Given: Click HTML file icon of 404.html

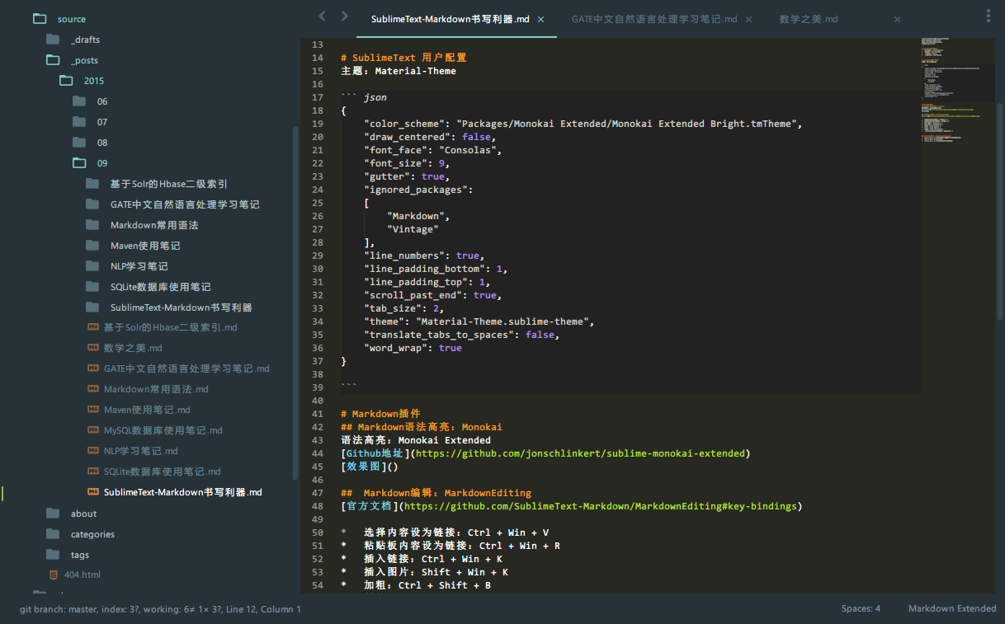Looking at the screenshot, I should coord(54,574).
